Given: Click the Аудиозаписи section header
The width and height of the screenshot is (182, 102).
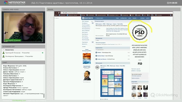Looking at the screenshot, I should 112,48.
